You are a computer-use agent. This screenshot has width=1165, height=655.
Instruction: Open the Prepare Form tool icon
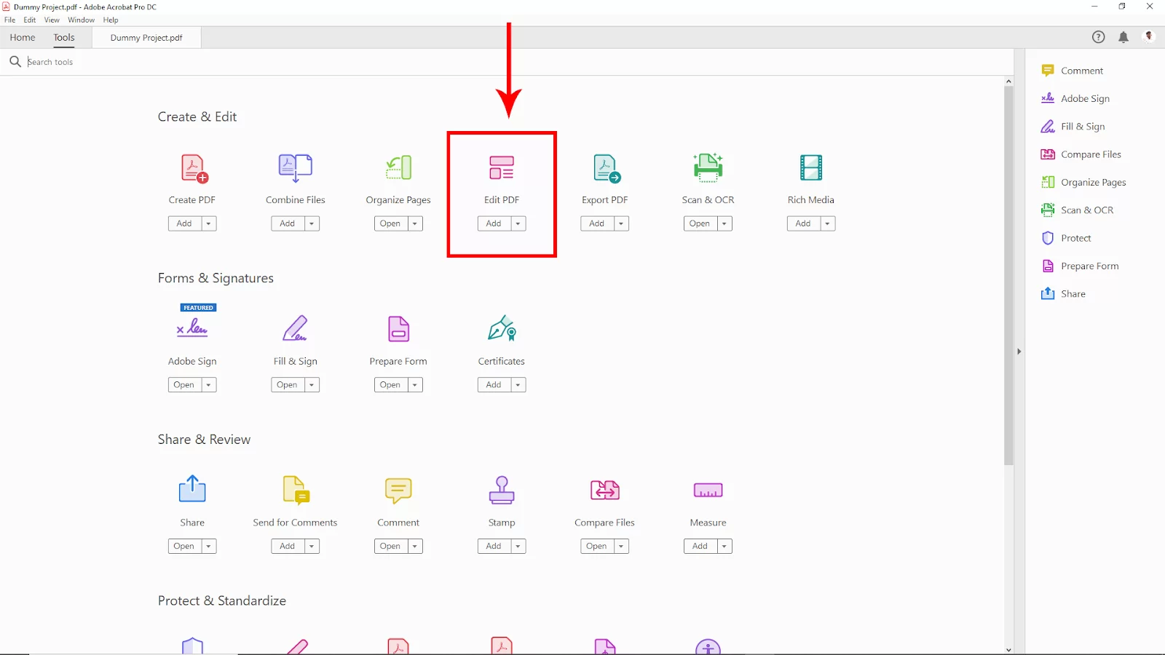click(398, 329)
